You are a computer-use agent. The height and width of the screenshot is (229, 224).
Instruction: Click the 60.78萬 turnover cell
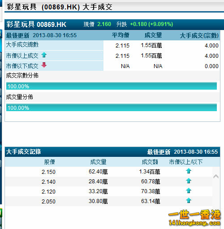point(151,181)
